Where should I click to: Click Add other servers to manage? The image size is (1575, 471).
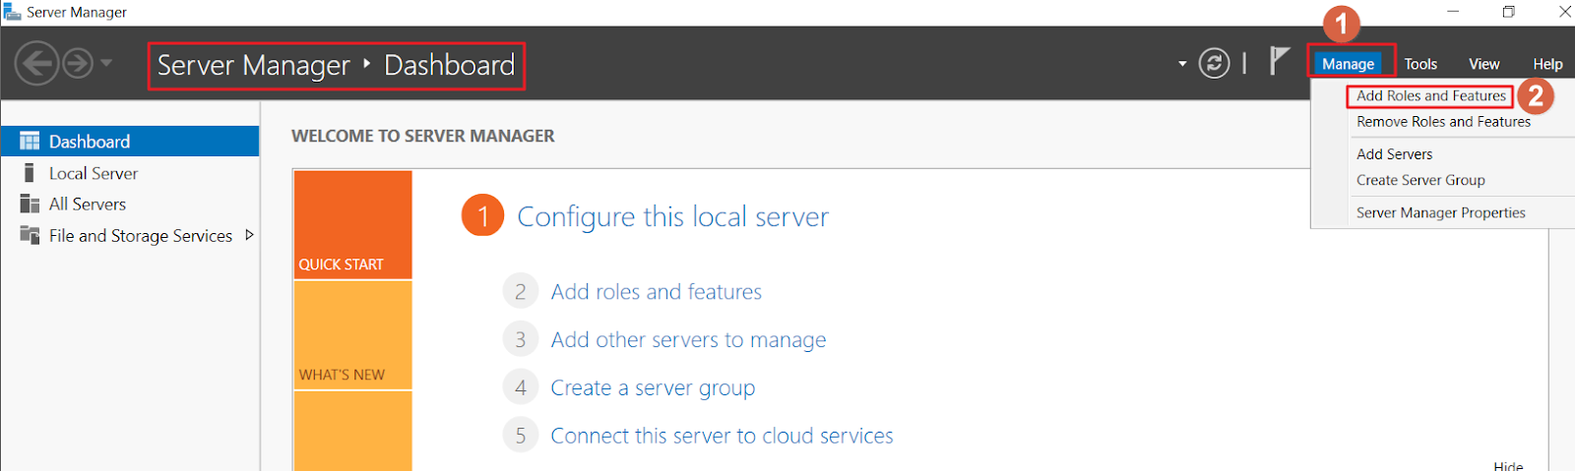[688, 340]
